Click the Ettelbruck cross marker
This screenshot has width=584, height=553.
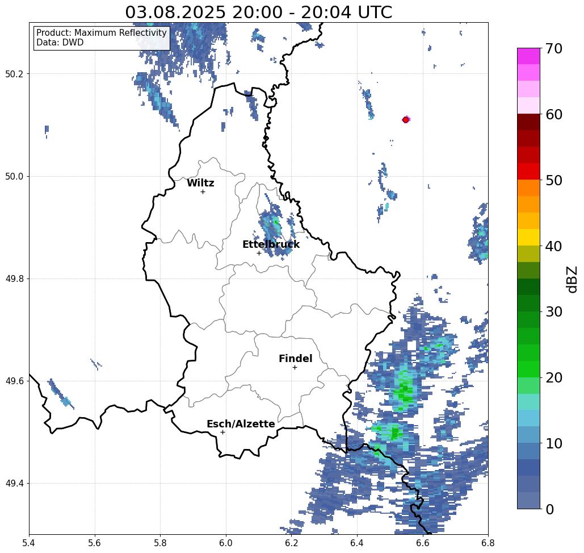(x=259, y=253)
